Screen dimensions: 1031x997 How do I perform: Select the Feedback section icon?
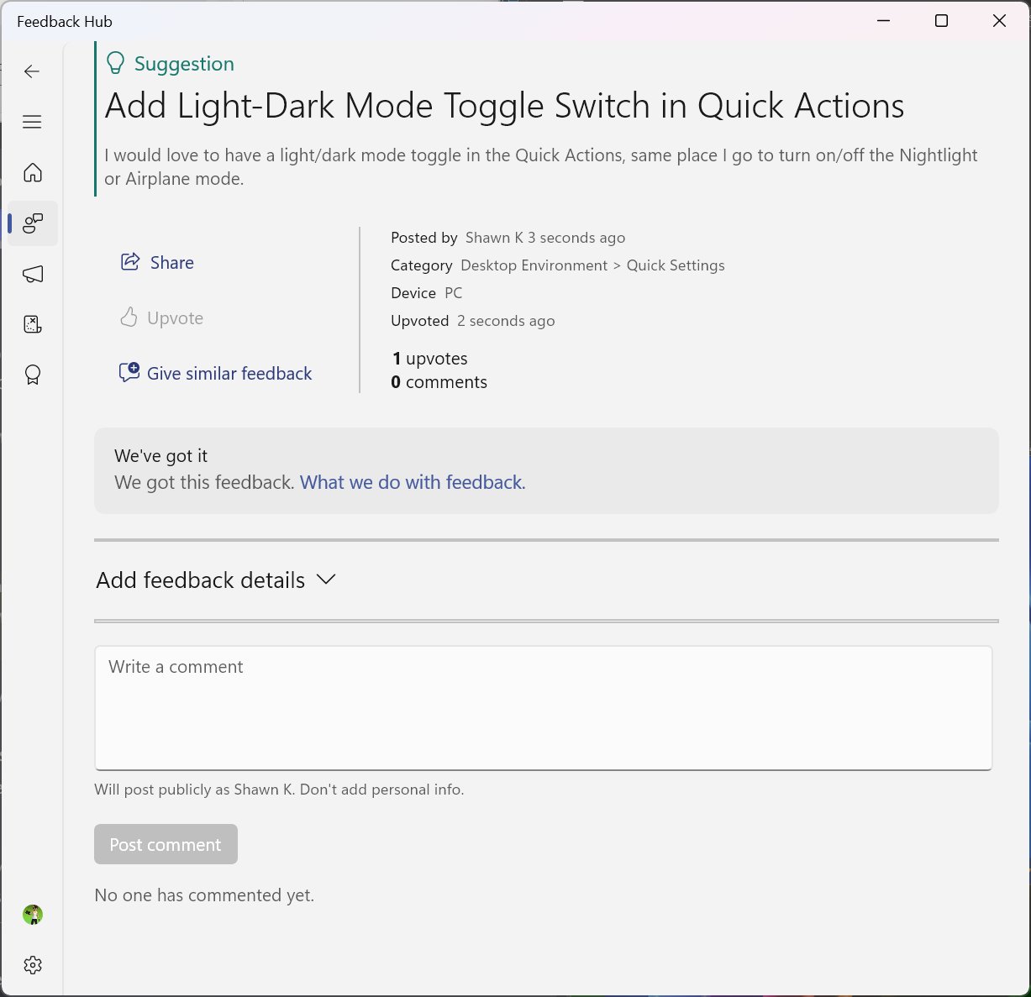tap(32, 223)
